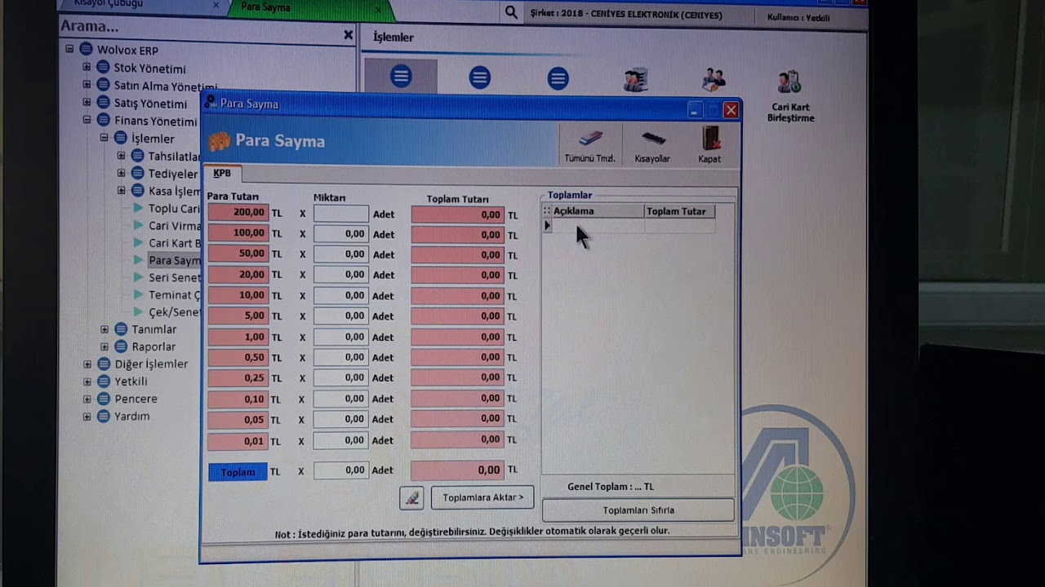Select Cari Kart B tree item
The width and height of the screenshot is (1045, 587).
tap(174, 243)
